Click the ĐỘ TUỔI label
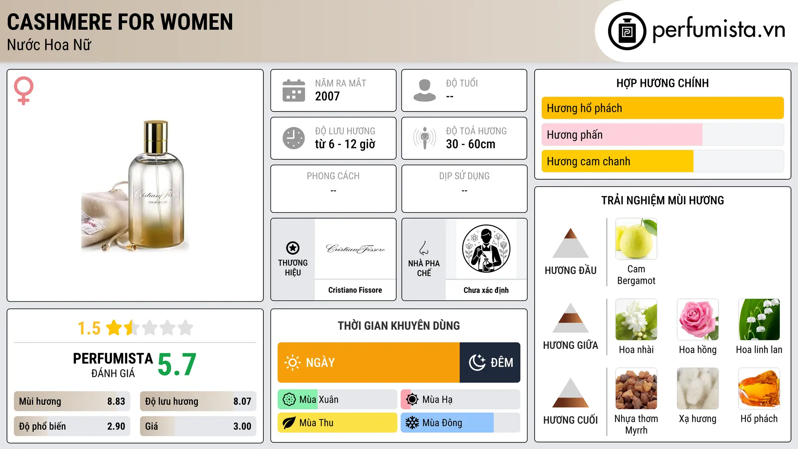Screen dimensions: 798x449 click(x=462, y=83)
